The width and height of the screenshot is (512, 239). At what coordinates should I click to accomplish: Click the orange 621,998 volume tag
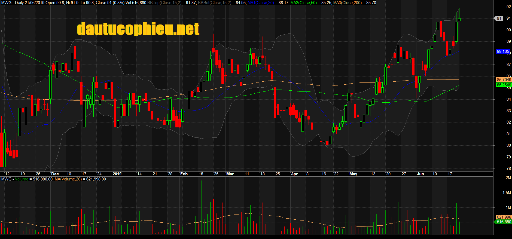click(504, 217)
